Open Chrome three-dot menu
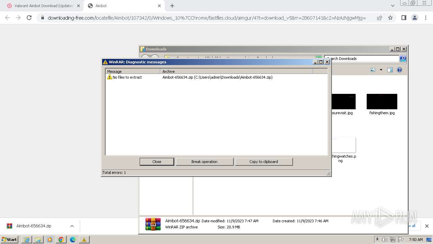The height and width of the screenshot is (244, 433). click(426, 18)
